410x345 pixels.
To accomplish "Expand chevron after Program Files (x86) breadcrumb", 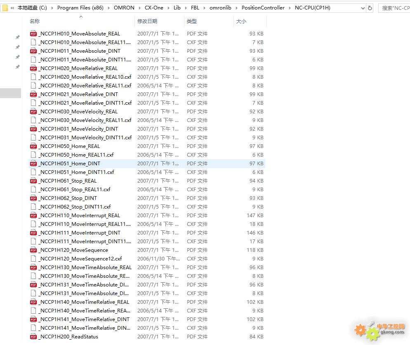I will (108, 8).
